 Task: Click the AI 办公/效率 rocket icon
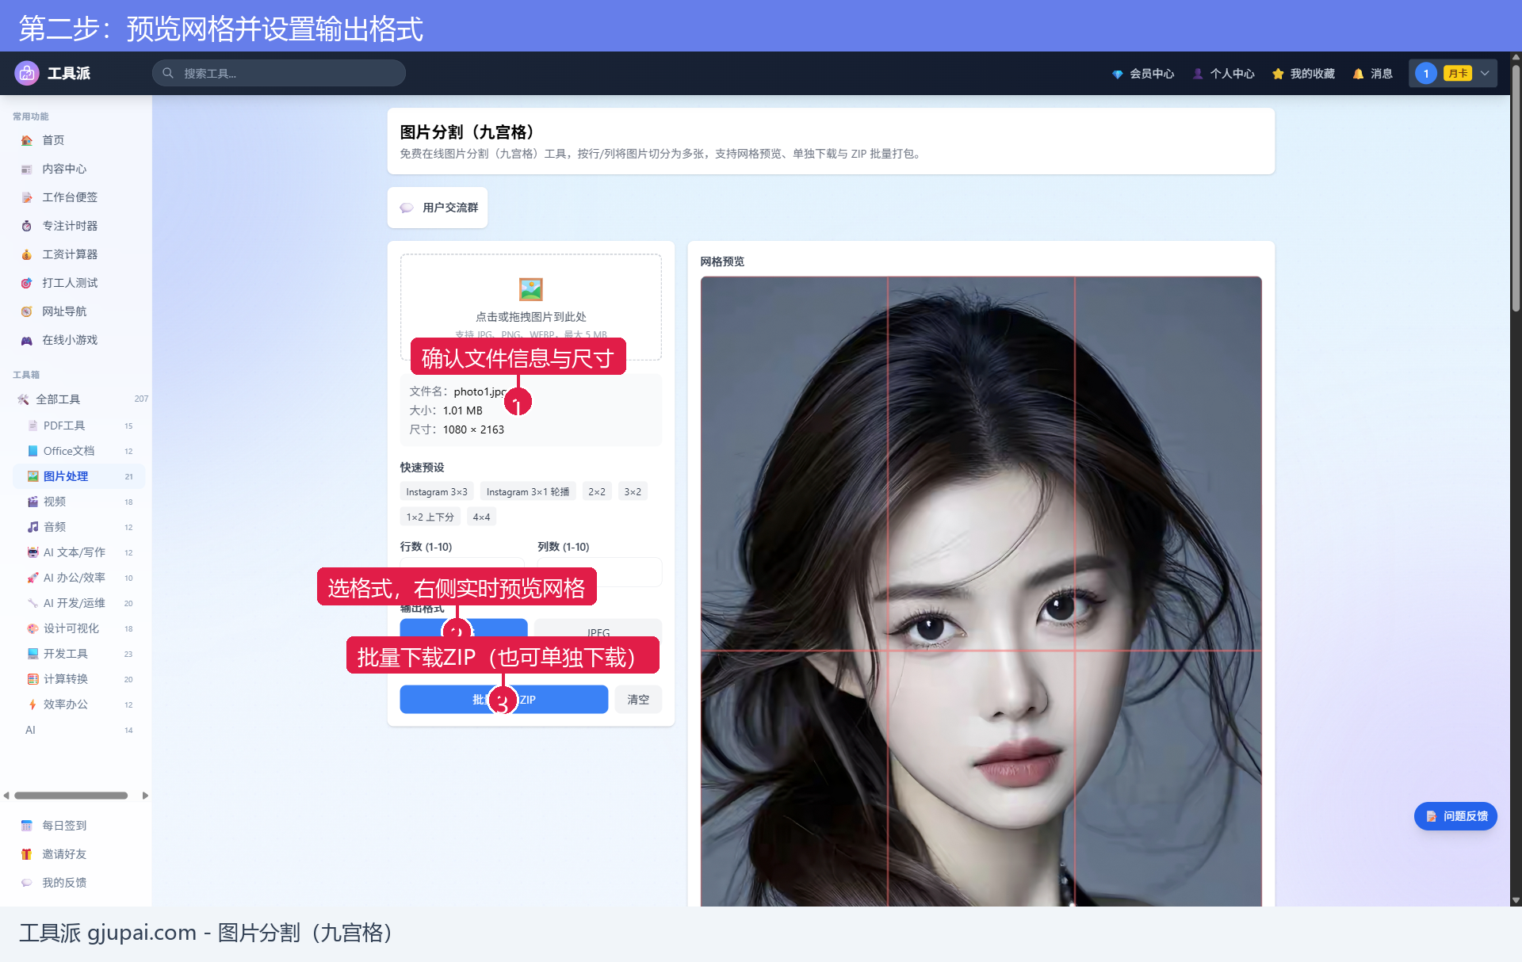click(x=33, y=578)
